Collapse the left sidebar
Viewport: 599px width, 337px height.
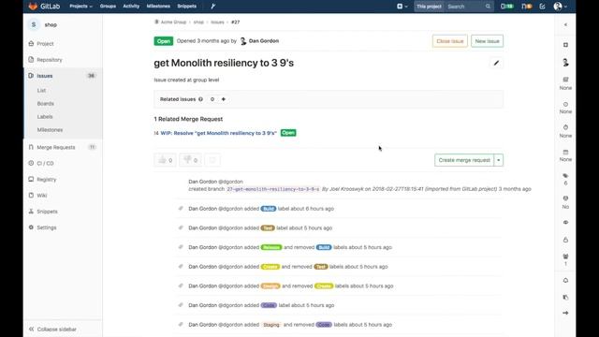coord(52,330)
